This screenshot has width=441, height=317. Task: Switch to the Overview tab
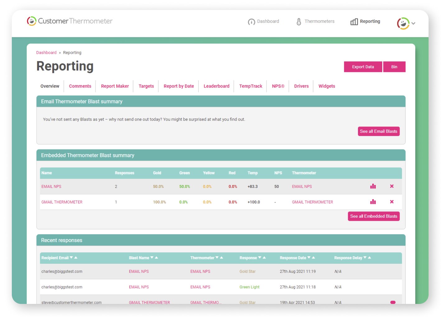tap(50, 86)
